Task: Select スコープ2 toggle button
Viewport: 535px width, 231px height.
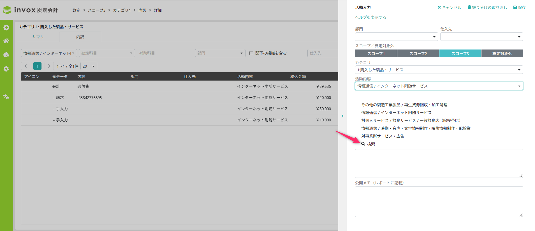Action: coord(418,53)
